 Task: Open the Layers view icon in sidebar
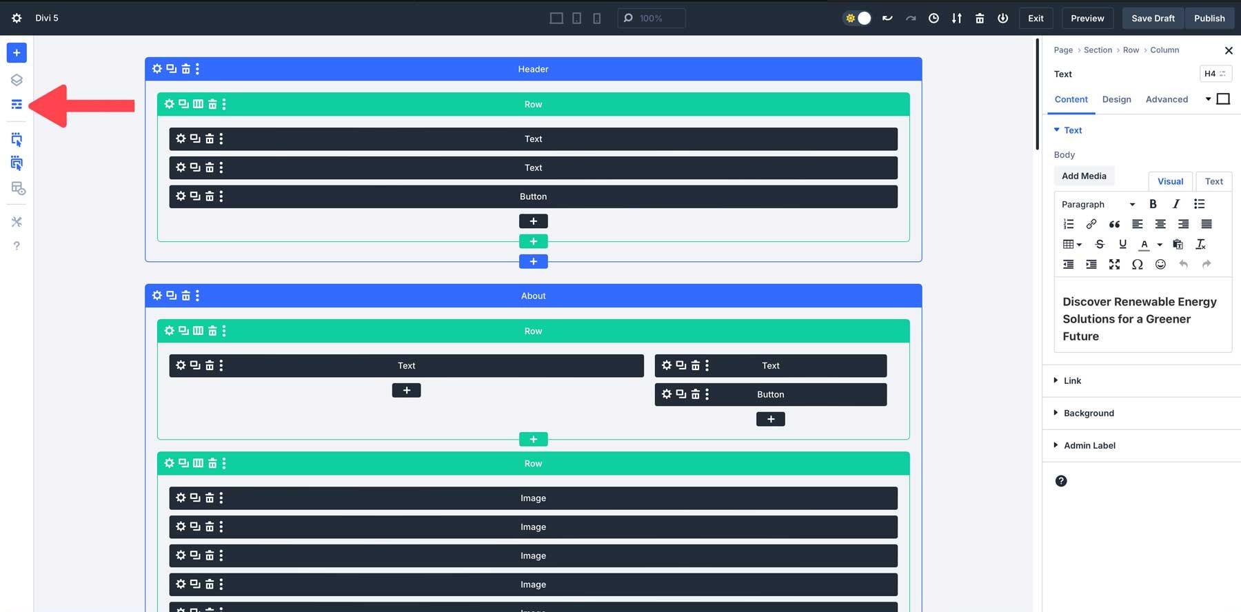pyautogui.click(x=17, y=80)
